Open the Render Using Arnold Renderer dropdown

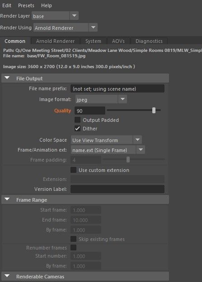(66, 28)
